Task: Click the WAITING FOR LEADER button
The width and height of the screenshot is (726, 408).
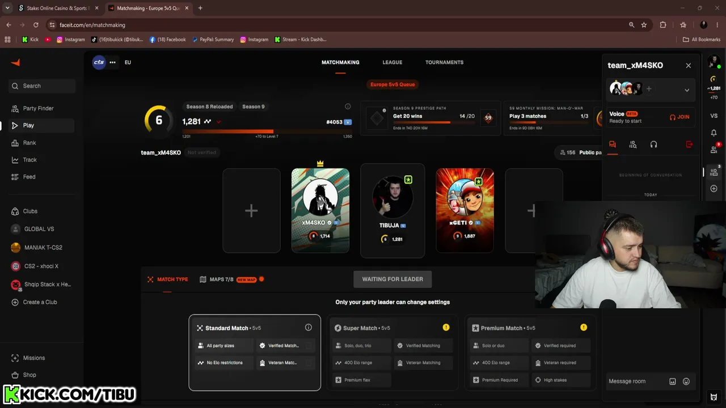Action: click(392, 279)
